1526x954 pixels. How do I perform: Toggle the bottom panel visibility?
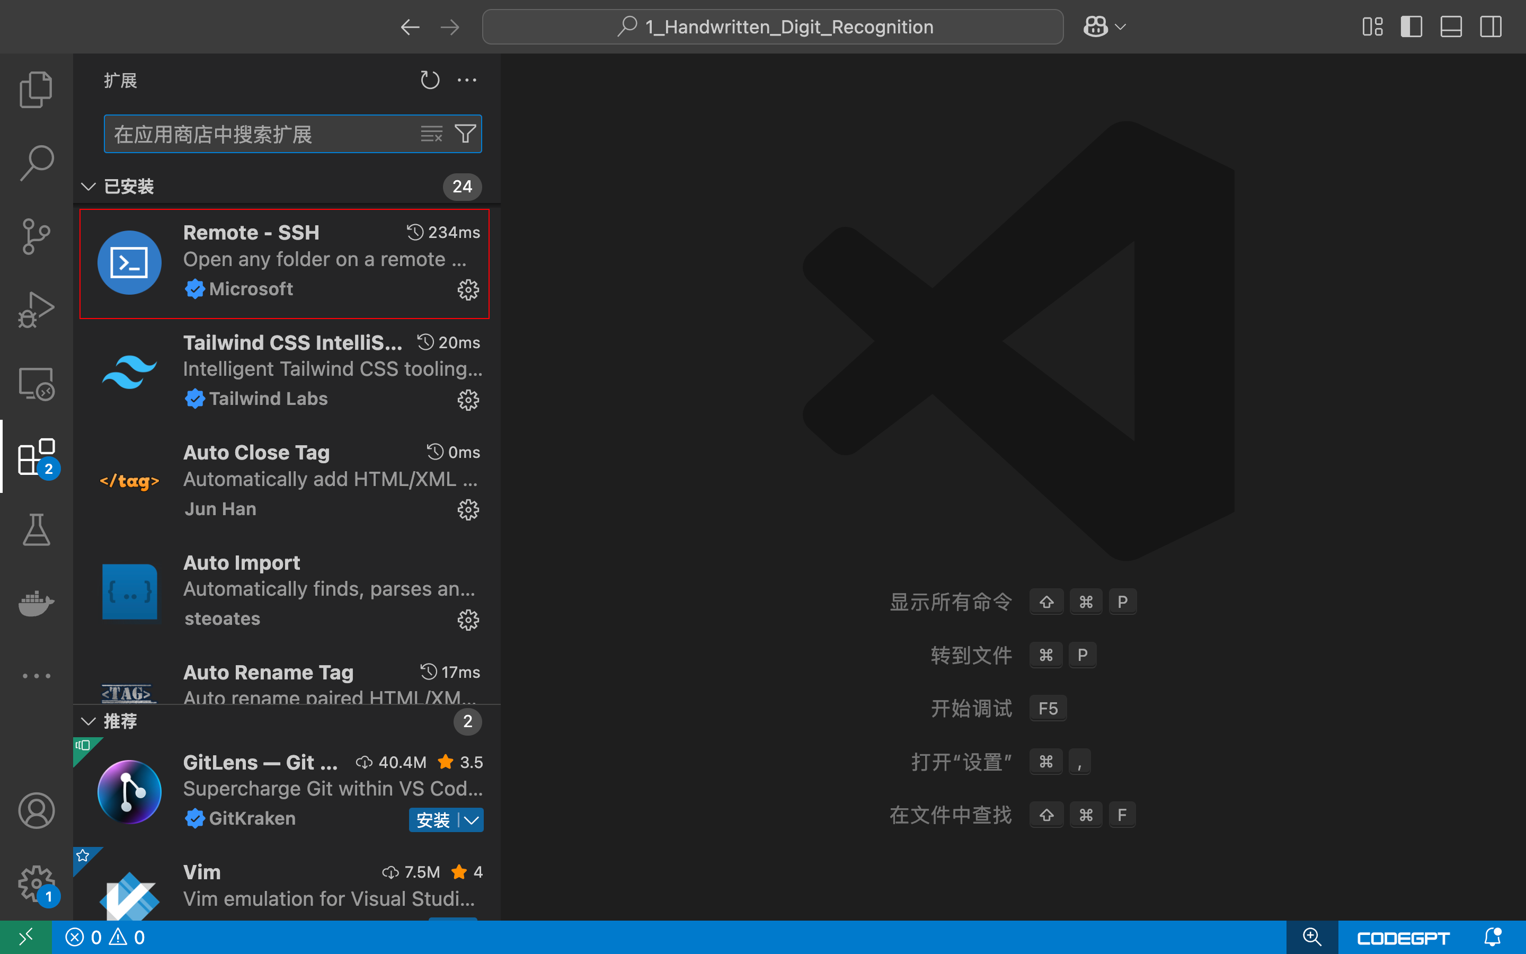tap(1451, 26)
